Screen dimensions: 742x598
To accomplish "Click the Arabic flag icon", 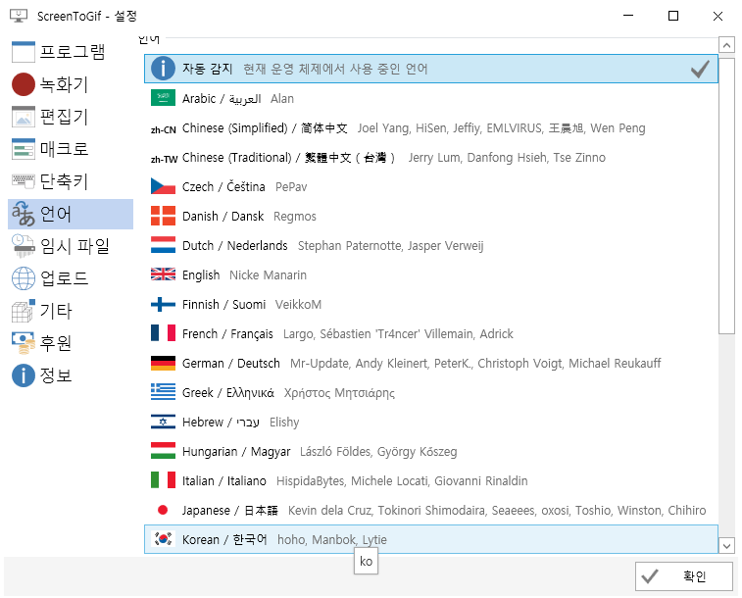I will pos(164,98).
